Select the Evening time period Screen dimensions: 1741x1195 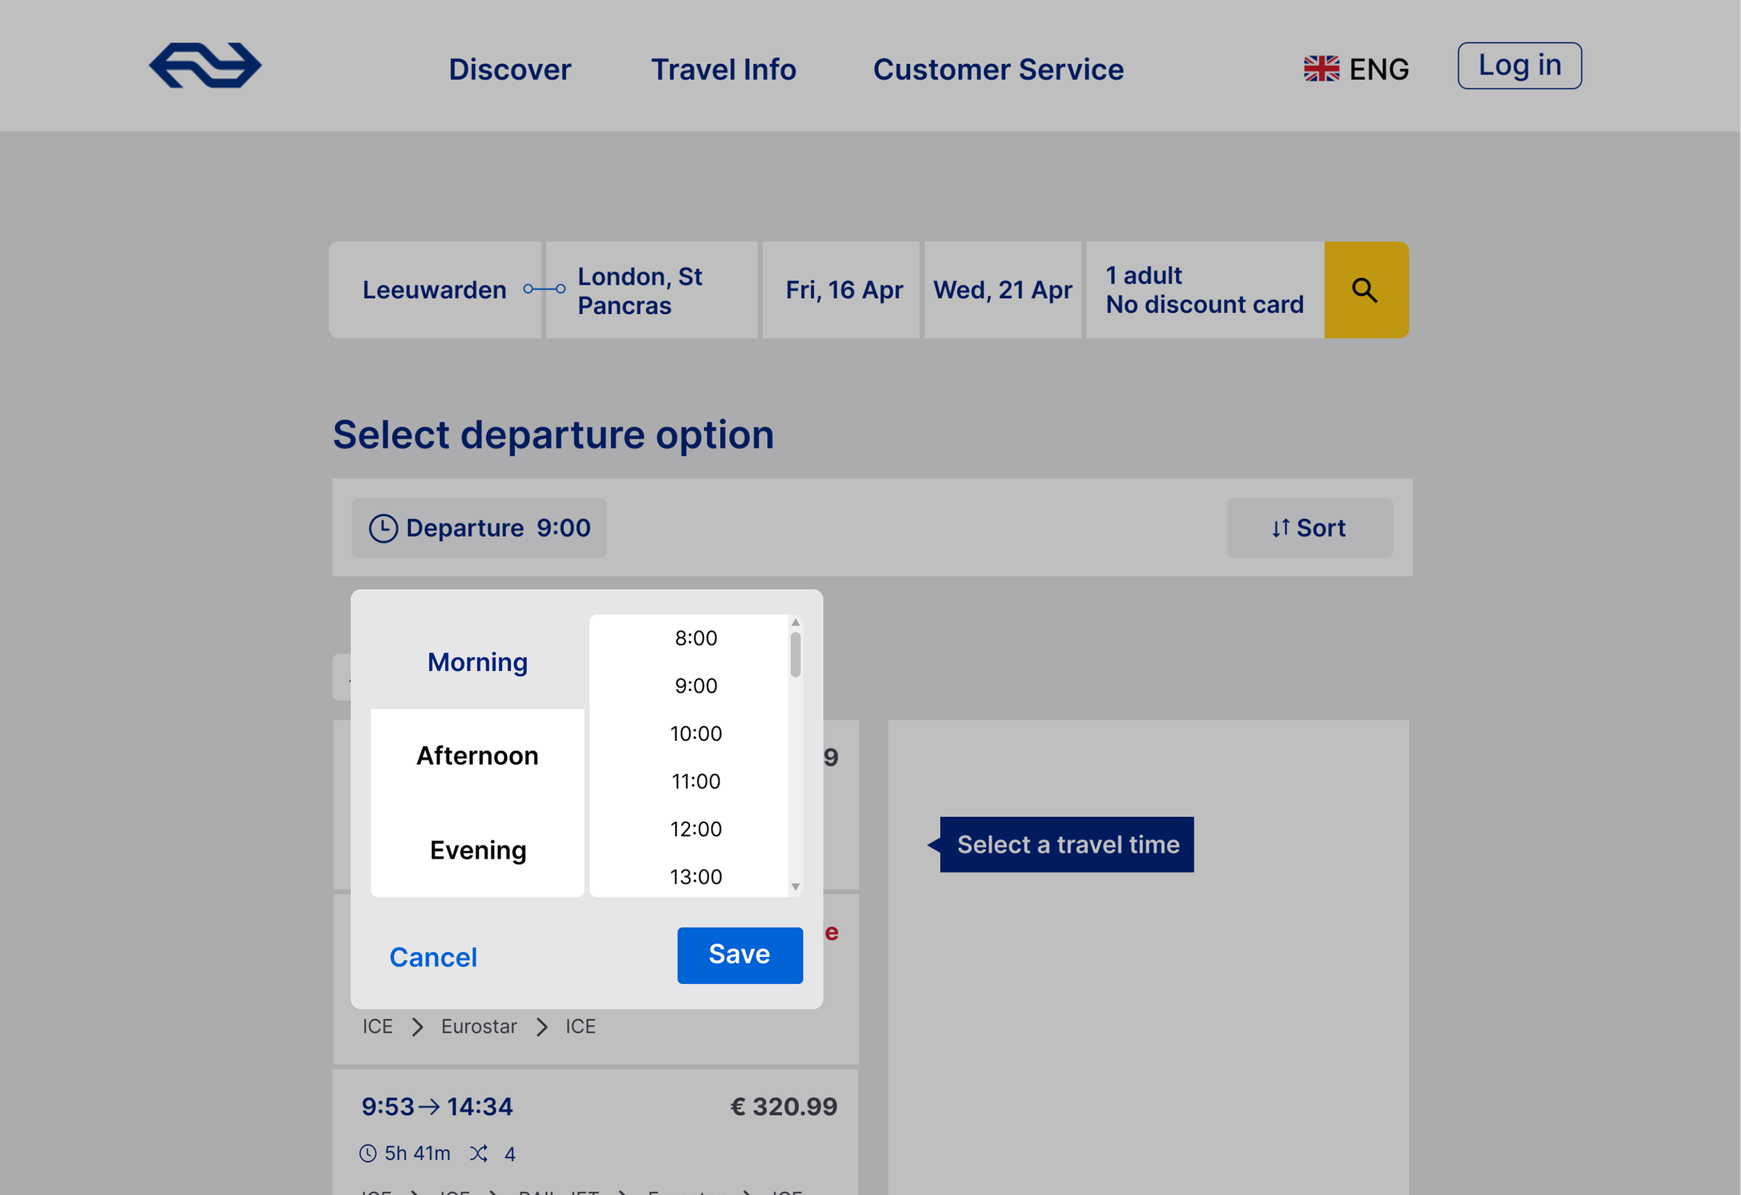tap(477, 850)
